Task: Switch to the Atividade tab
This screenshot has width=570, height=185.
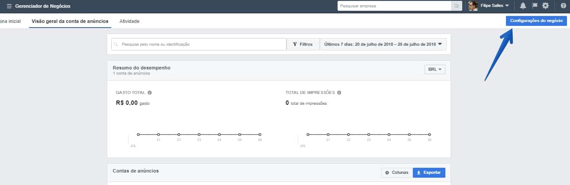Action: tap(129, 21)
